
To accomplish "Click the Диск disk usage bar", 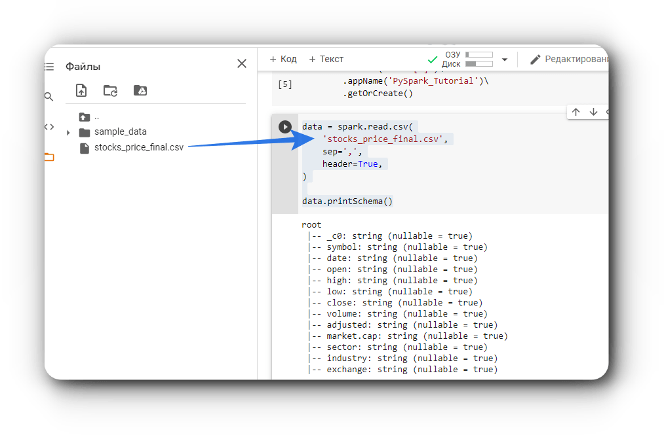I will (479, 64).
